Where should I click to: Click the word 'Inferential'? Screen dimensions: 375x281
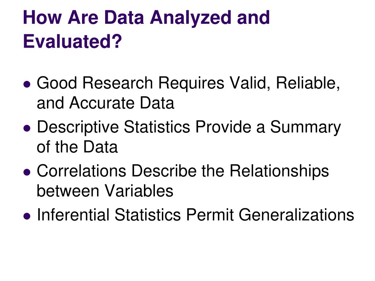[73, 214]
